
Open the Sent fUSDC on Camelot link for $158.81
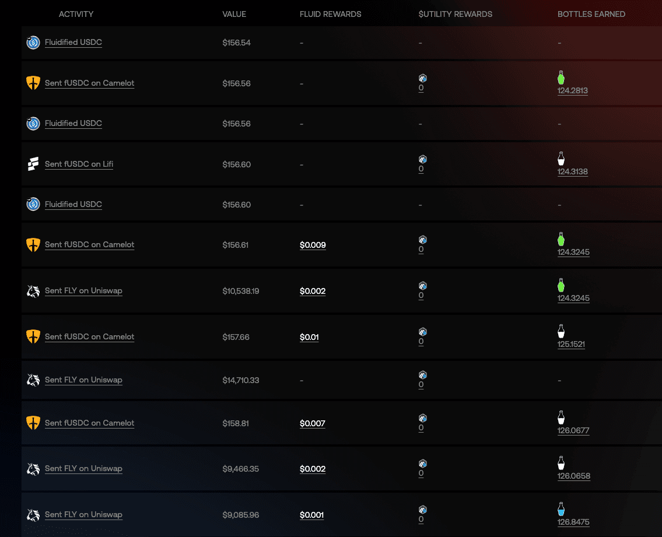point(89,423)
